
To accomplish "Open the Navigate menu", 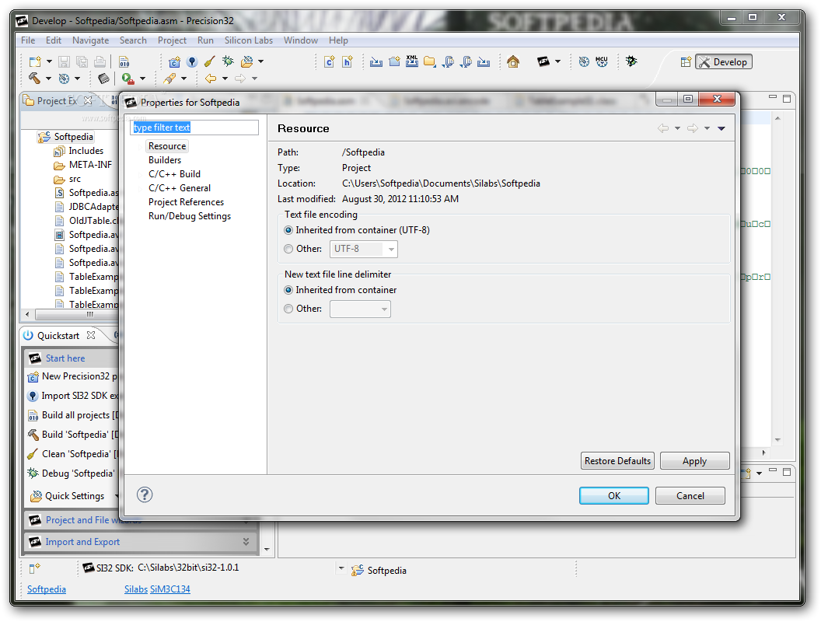I will click(x=91, y=40).
